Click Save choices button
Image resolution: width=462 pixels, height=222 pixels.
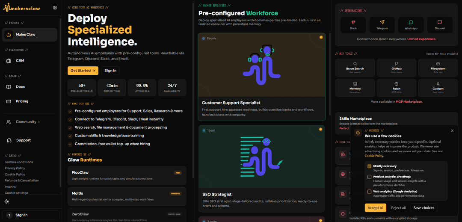(x=423, y=208)
